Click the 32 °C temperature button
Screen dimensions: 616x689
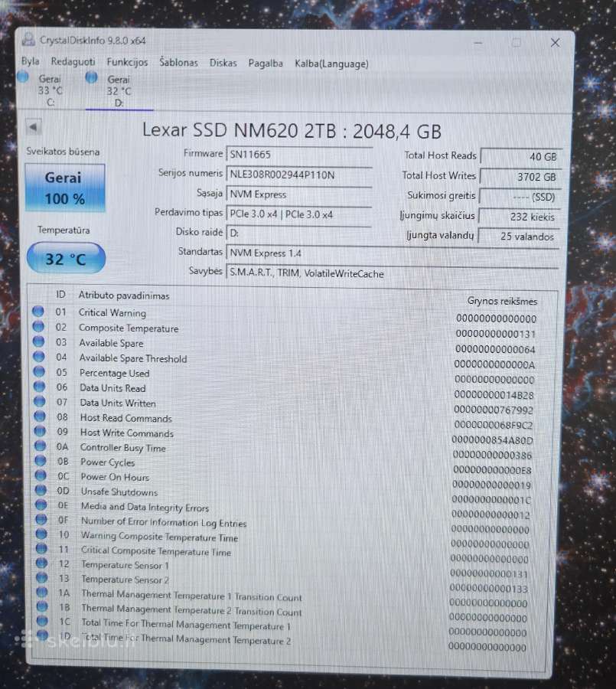click(x=66, y=259)
